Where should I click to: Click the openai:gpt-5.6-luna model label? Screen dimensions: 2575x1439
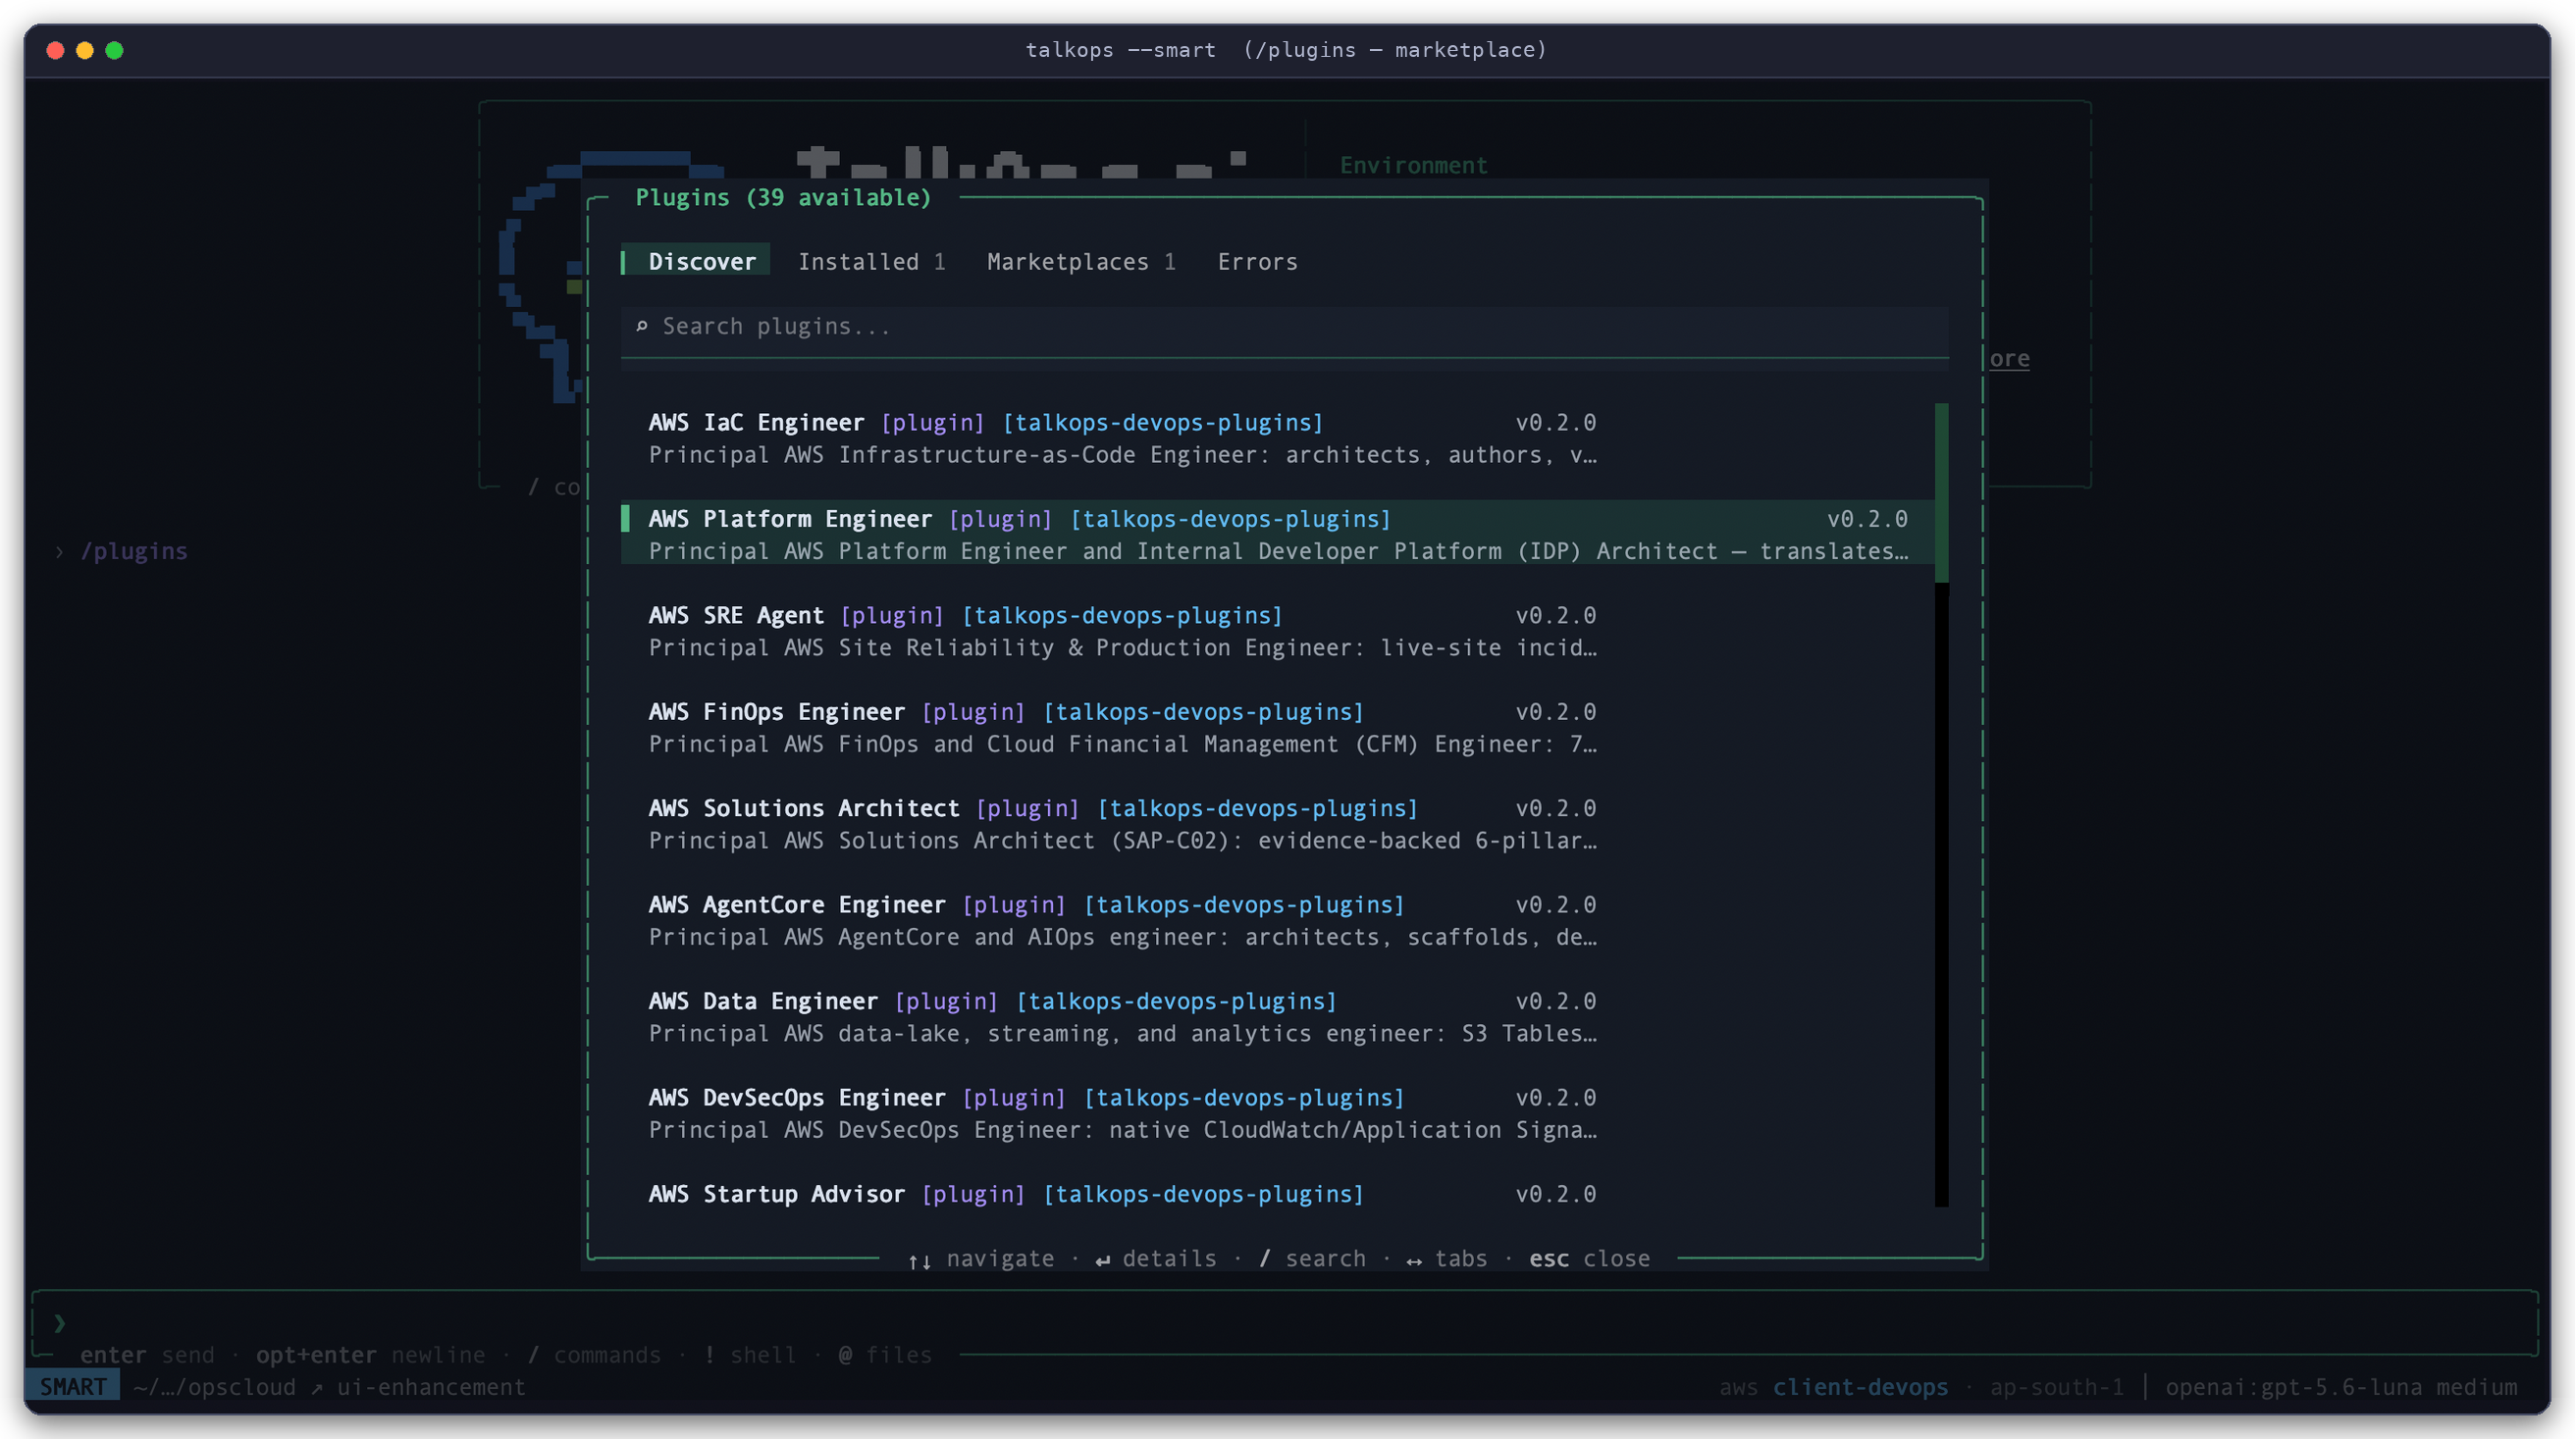point(2293,1387)
